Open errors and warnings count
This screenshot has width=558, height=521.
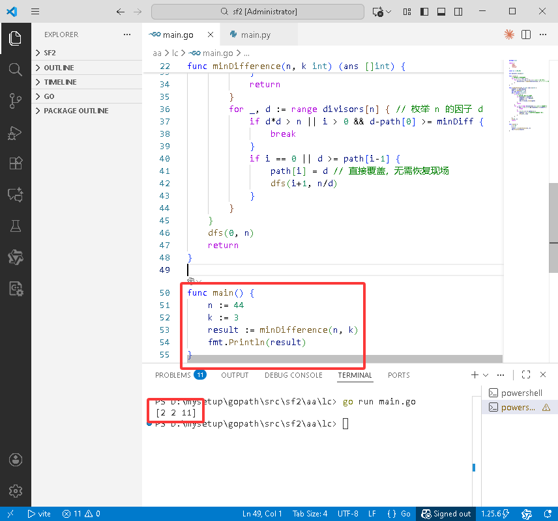[81, 514]
